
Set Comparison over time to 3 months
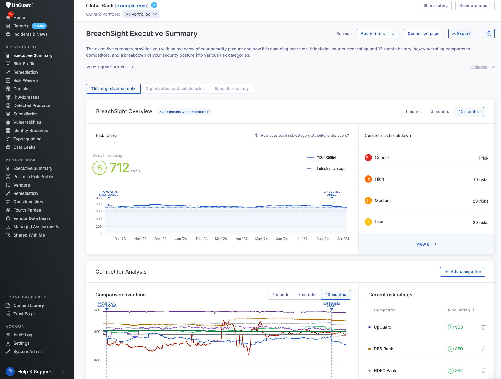(x=307, y=295)
